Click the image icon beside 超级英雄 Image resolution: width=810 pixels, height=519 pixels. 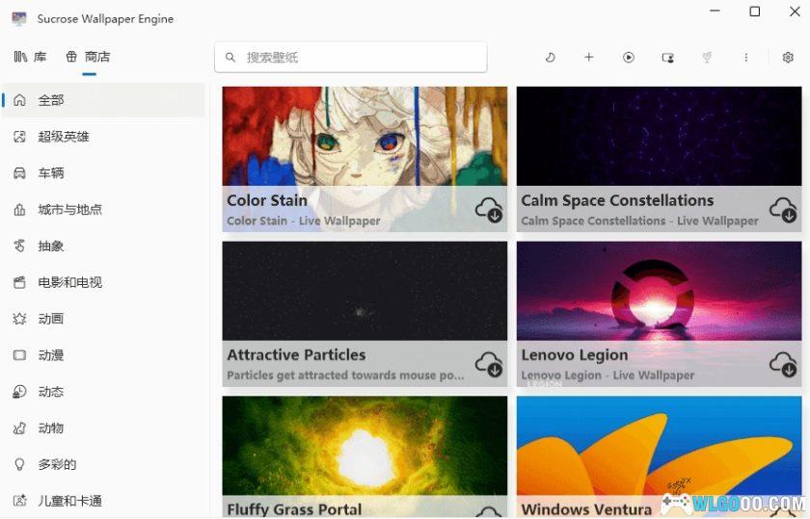19,137
